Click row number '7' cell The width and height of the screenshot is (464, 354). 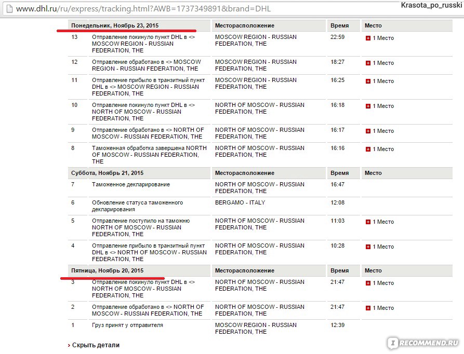73,184
